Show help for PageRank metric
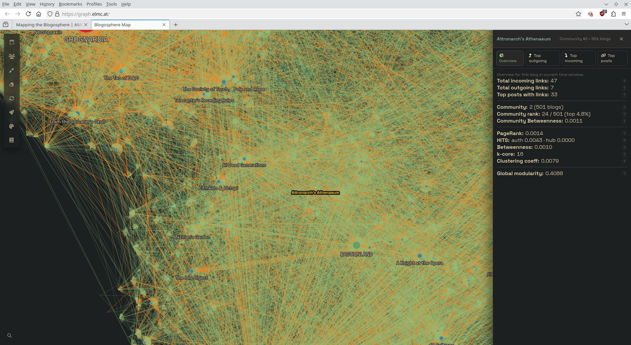Image resolution: width=631 pixels, height=345 pixels. (x=624, y=134)
